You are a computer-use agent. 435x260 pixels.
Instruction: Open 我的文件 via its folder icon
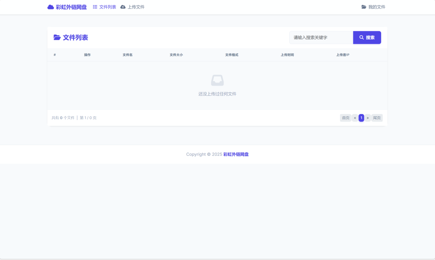(364, 7)
